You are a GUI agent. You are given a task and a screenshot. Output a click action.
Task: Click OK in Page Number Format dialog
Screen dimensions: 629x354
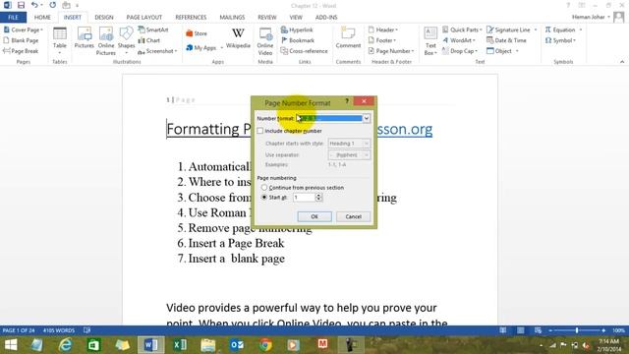(314, 216)
